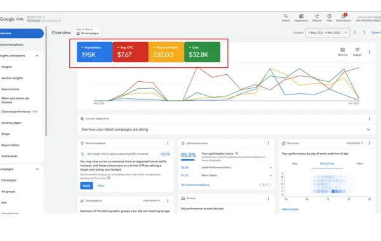Viewport: 381px width, 241px height.
Task: Open the chart Adjust icon
Action: tap(357, 52)
